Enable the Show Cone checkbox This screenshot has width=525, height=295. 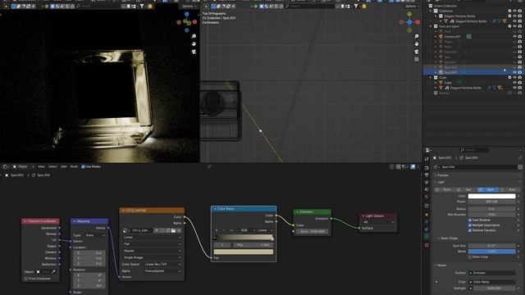click(470, 256)
